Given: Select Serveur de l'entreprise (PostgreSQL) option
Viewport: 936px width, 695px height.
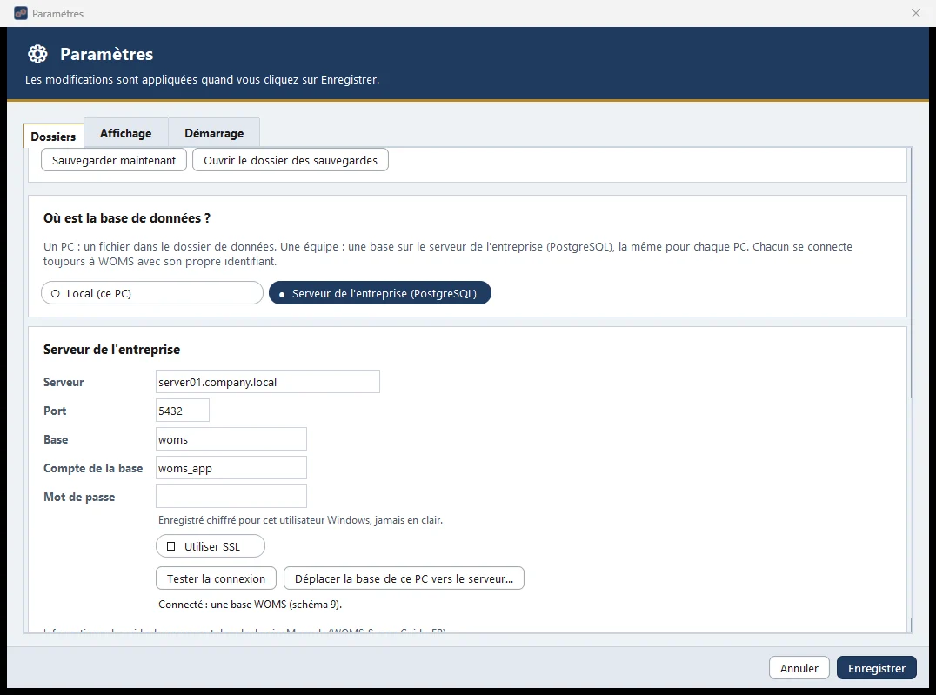Looking at the screenshot, I should (x=379, y=293).
